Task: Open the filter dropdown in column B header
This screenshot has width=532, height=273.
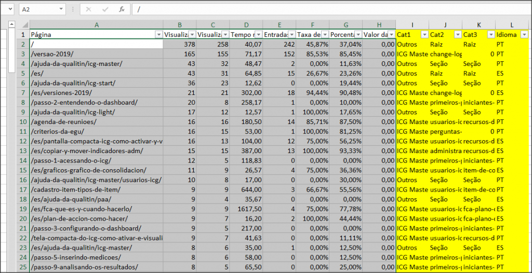Action: [x=192, y=35]
